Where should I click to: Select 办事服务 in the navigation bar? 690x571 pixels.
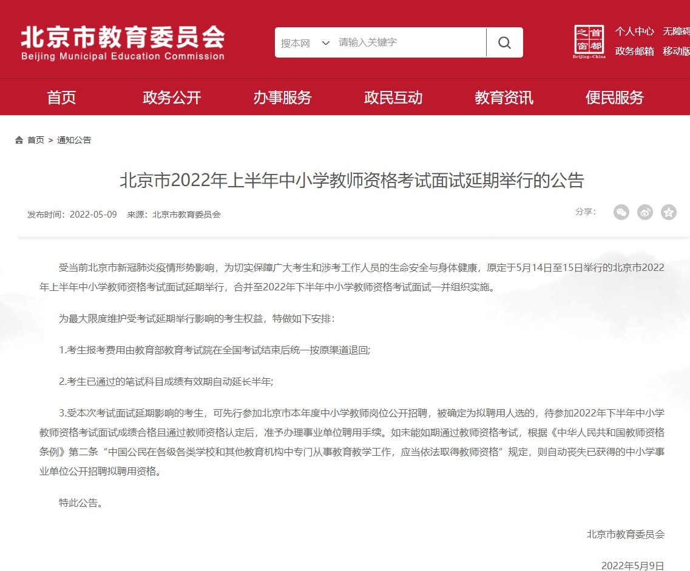click(x=282, y=98)
